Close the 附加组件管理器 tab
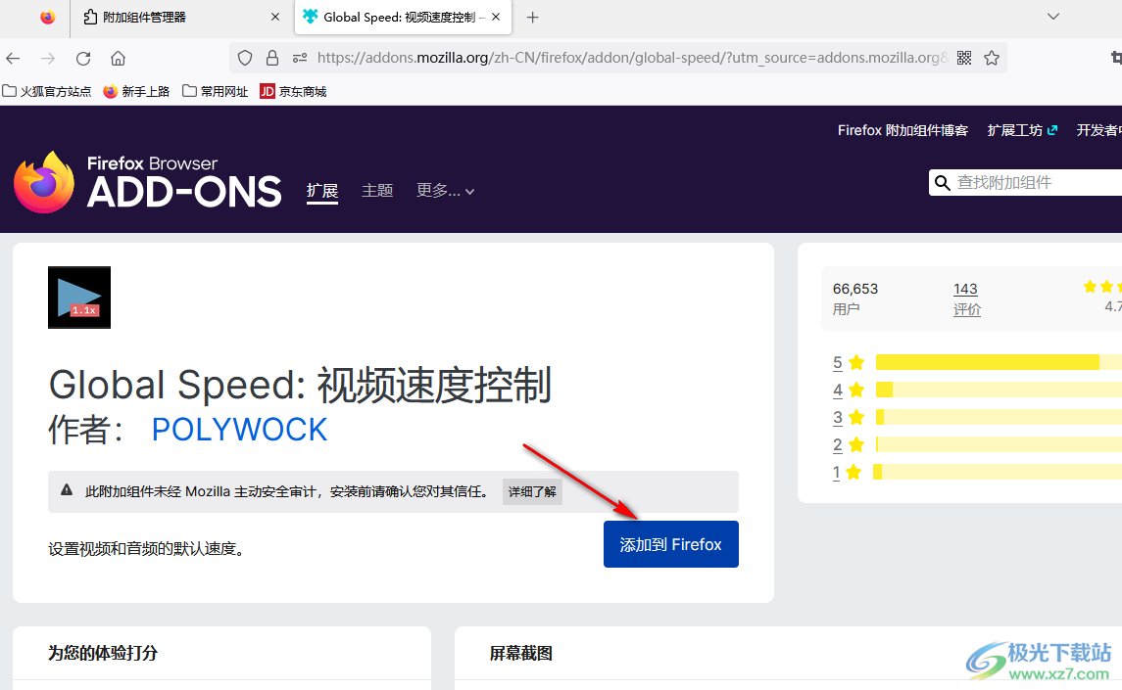Viewport: 1122px width, 690px height. [x=274, y=18]
